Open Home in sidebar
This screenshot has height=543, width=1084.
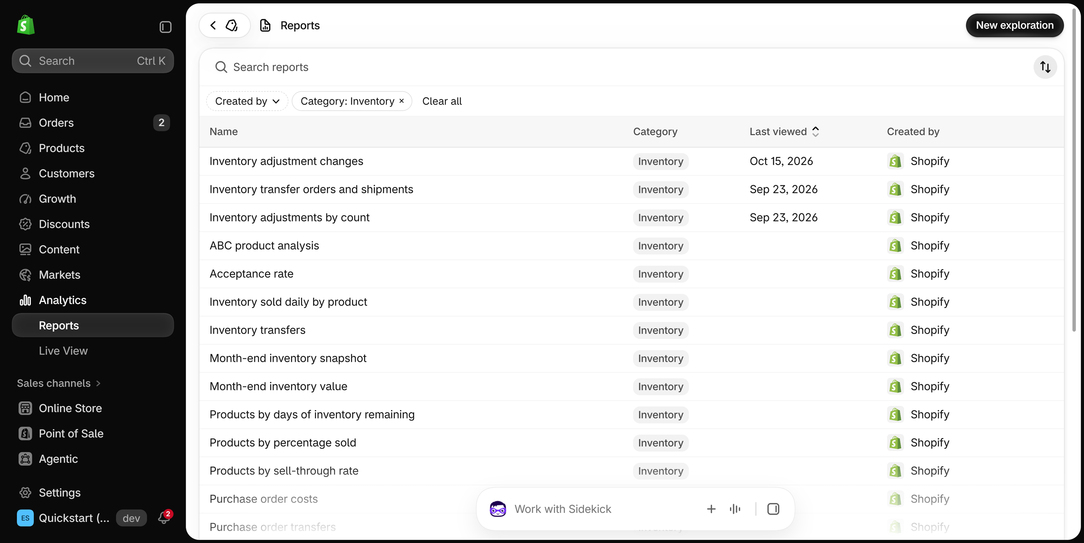point(92,97)
